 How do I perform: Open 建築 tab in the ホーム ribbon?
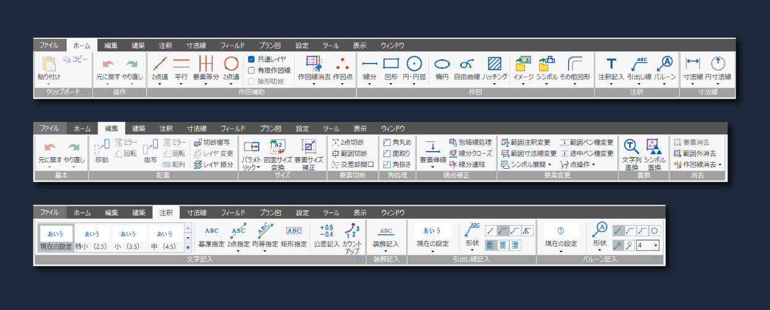click(138, 45)
